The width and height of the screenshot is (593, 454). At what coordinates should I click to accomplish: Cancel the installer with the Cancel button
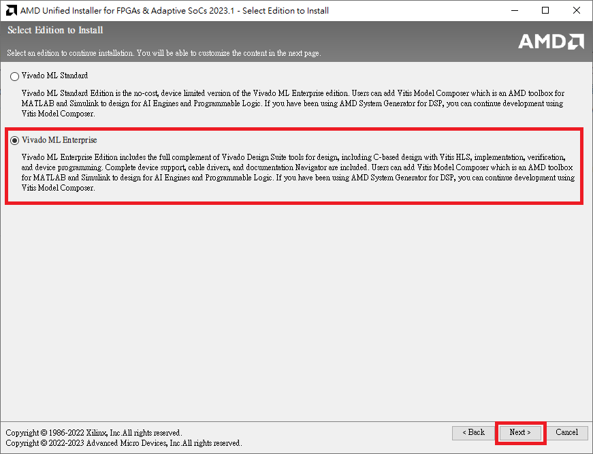tap(567, 432)
